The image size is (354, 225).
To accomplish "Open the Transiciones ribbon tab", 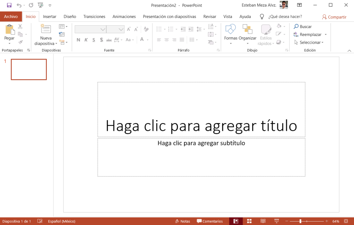I will tap(94, 16).
